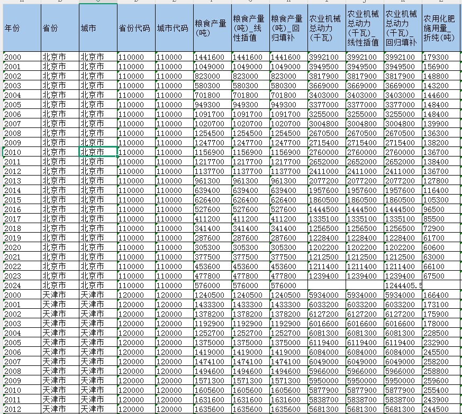Select the 农业机械总动力(千瓦) header cell
The image size is (462, 414).
[x=327, y=29]
